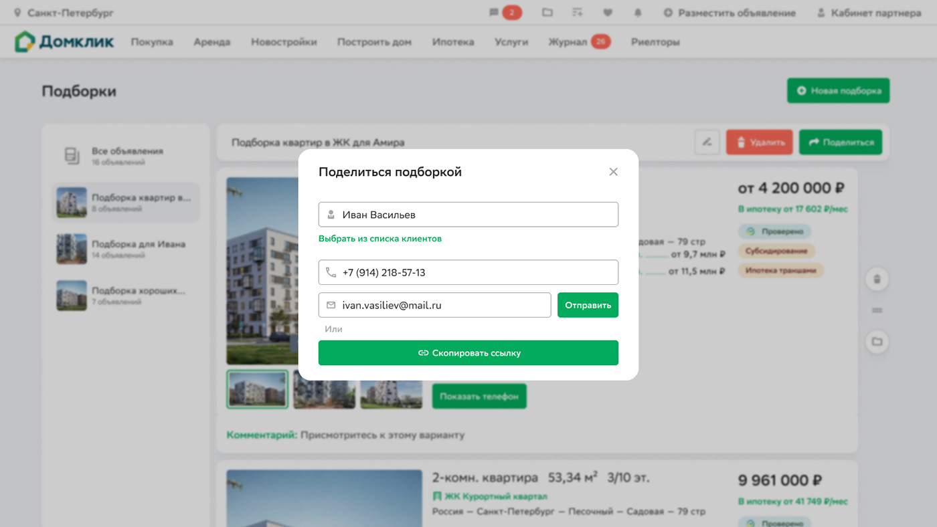Click the location pin next to Санкт-Петербург
This screenshot has width=937, height=527.
tap(19, 12)
